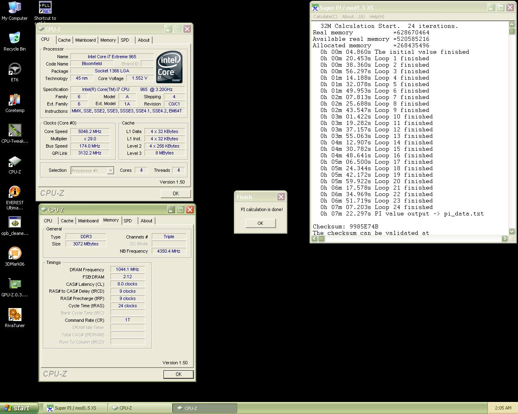Select SPD tab in lower CPU-Z window

128,221
